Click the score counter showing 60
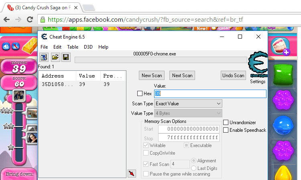This screenshot has width=301, height=180. click(19, 82)
